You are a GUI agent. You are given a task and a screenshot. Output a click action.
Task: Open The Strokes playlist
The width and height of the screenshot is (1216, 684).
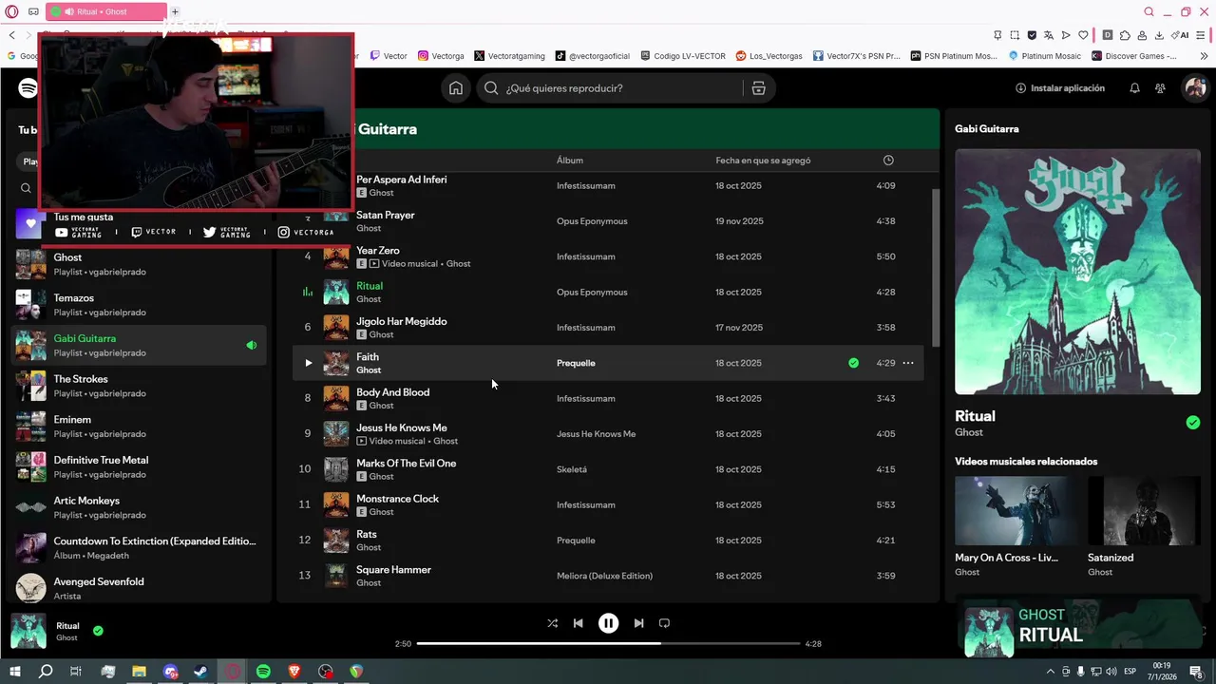tap(139, 386)
